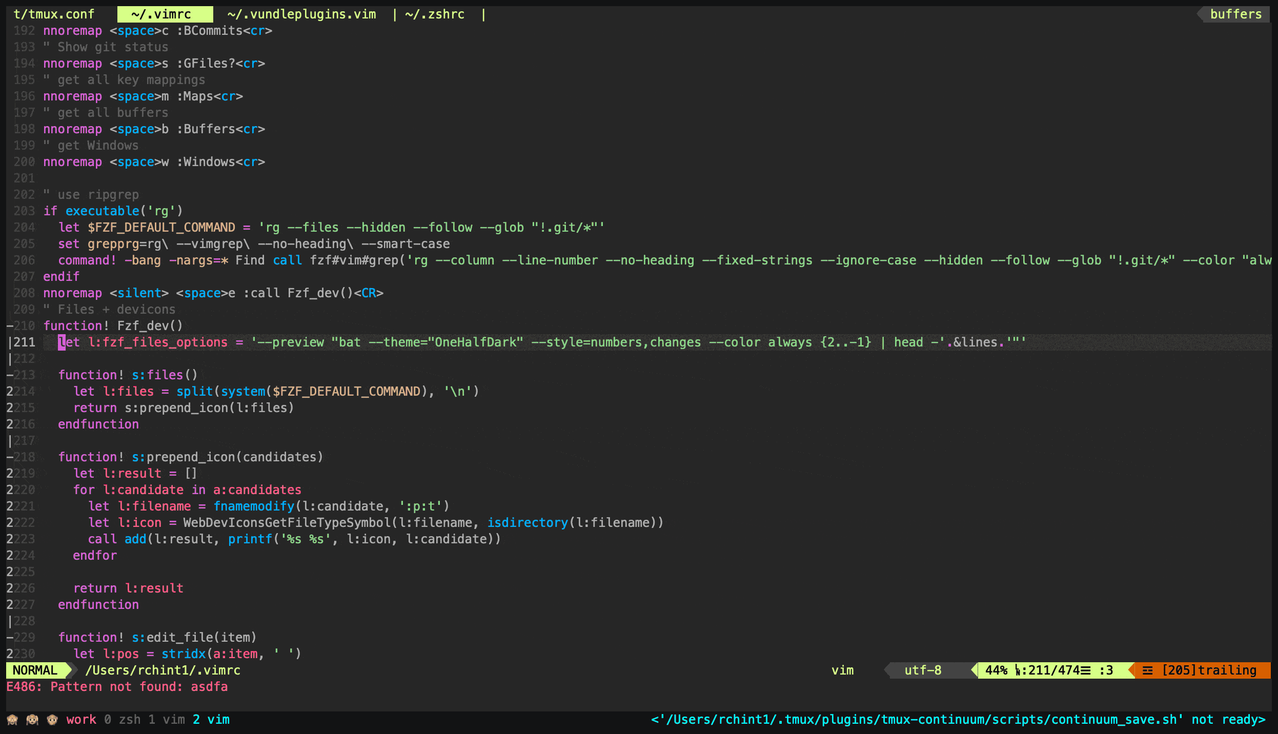Click the continuum_save.sh not ready status
This screenshot has width=1278, height=734.
[958, 720]
